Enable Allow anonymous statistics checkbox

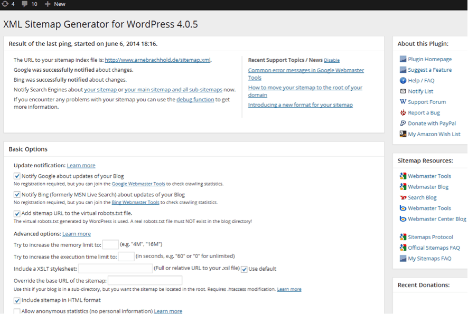(x=17, y=311)
